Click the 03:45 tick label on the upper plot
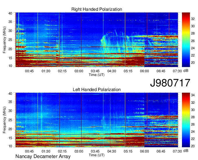 pyautogui.click(x=95, y=71)
